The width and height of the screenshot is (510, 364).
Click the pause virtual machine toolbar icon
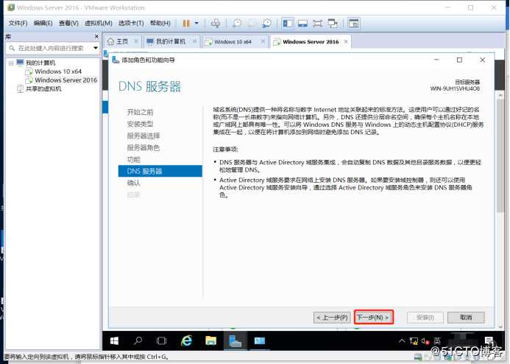point(186,24)
